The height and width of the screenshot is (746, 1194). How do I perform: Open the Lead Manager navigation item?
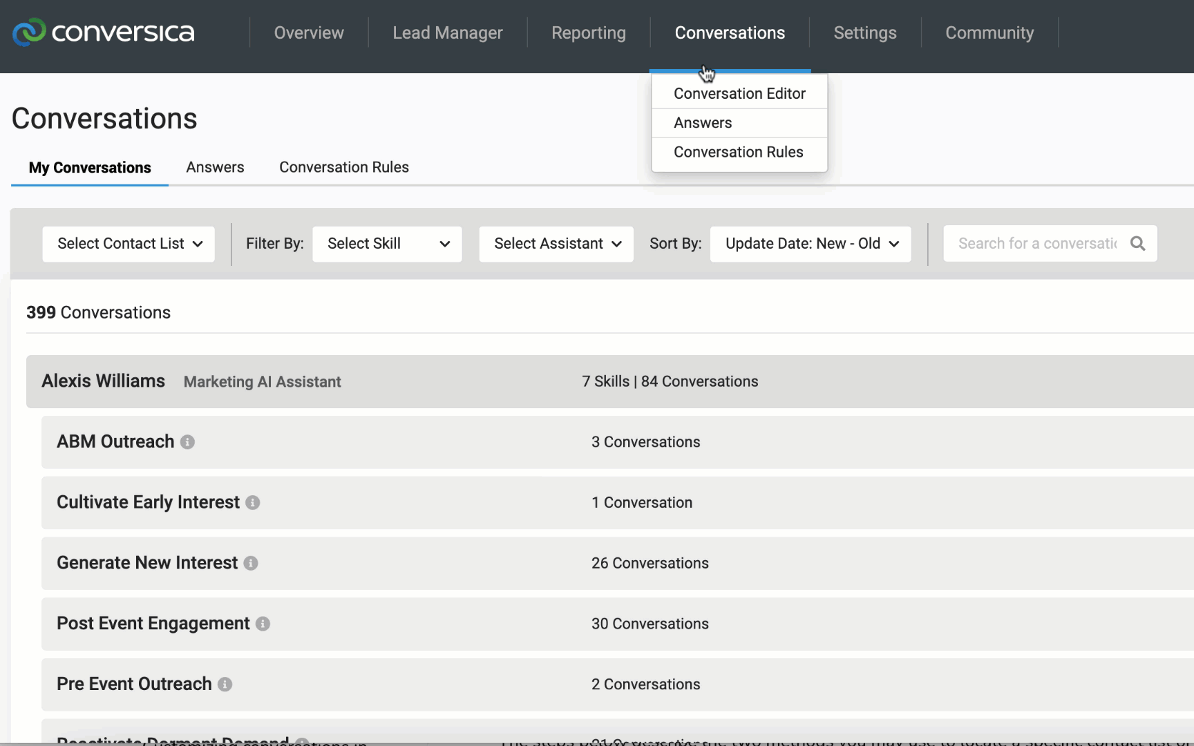coord(447,33)
